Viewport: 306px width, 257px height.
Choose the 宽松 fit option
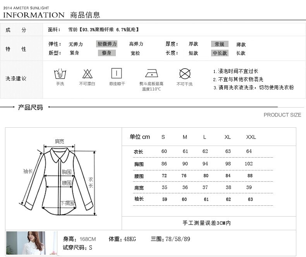(135, 53)
